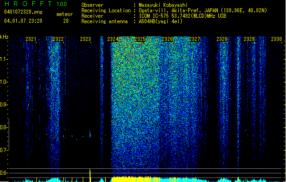Click the Receiver label
The width and height of the screenshot is (286, 182).
click(92, 16)
